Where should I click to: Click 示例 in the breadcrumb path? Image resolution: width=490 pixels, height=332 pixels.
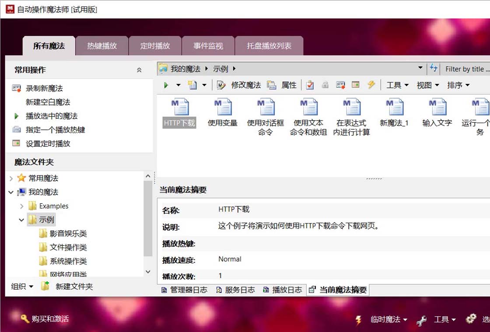[x=220, y=69]
